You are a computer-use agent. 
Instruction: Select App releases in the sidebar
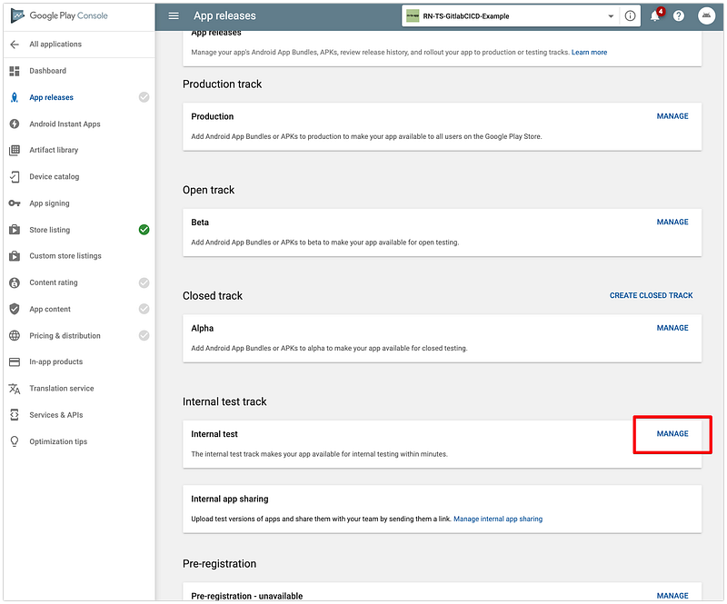(x=52, y=97)
